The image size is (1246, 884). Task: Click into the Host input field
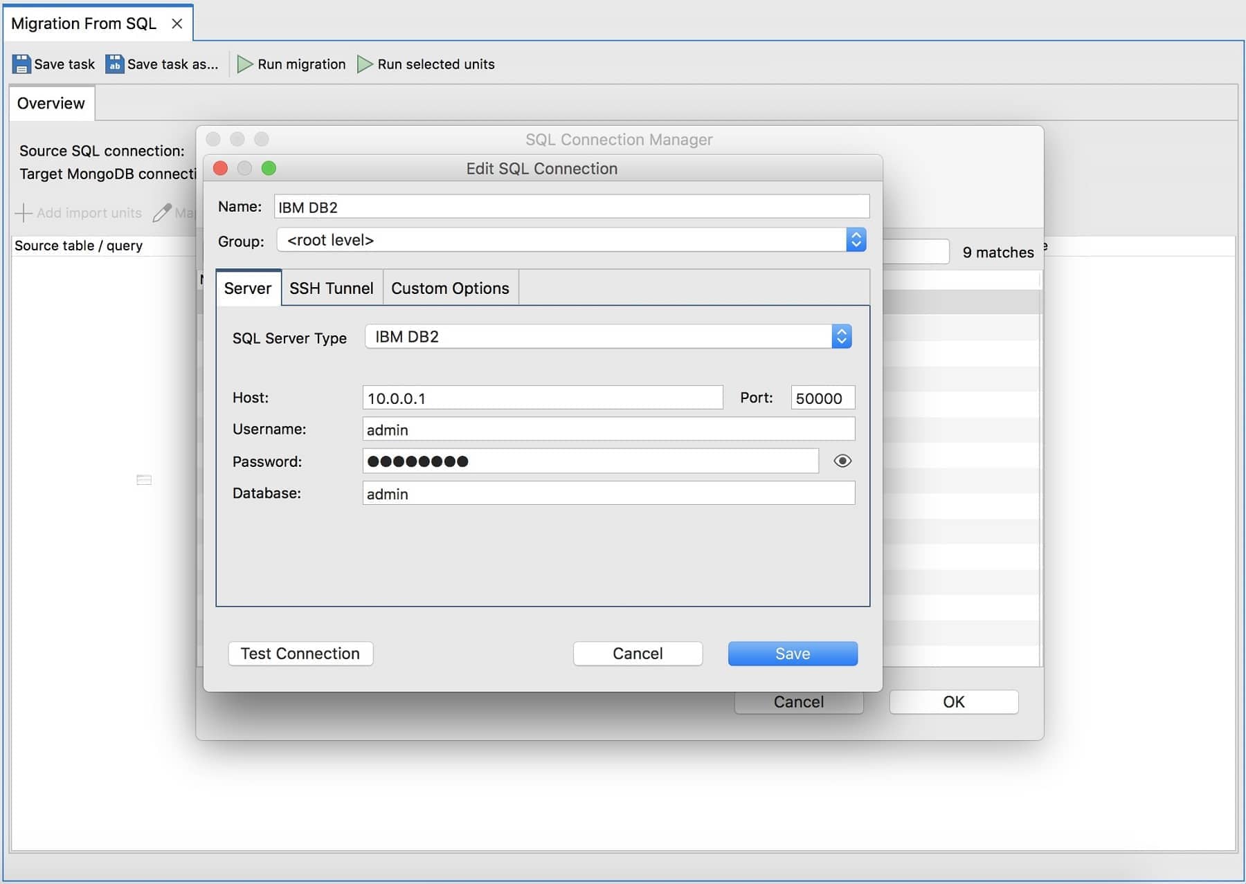point(542,398)
